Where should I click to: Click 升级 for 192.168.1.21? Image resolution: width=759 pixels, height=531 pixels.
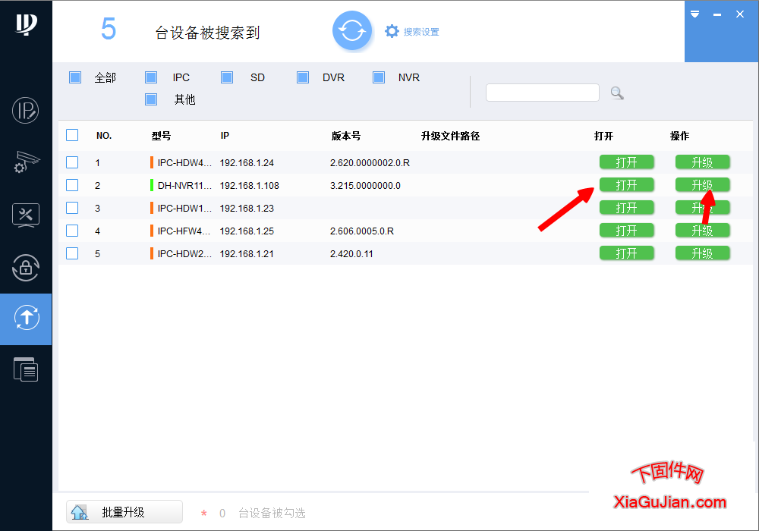coord(702,253)
